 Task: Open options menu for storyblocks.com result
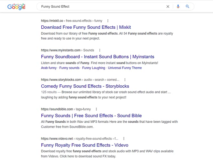pos(125,80)
